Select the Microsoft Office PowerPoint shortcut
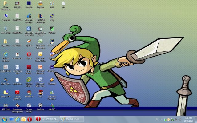This screenshot has width=197, height=123. coord(40,69)
